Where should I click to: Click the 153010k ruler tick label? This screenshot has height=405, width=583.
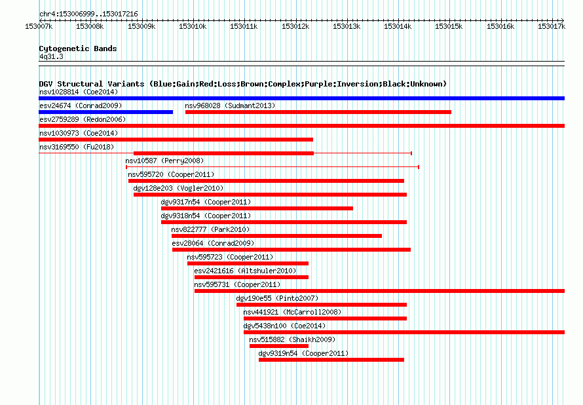coord(193,26)
